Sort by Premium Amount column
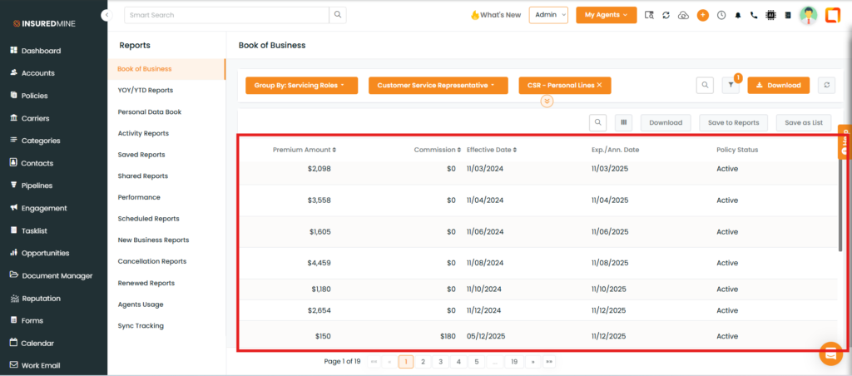 click(304, 150)
